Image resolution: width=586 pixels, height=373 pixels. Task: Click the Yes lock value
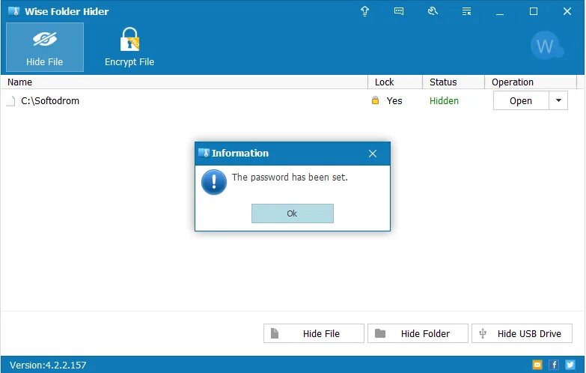(x=394, y=101)
